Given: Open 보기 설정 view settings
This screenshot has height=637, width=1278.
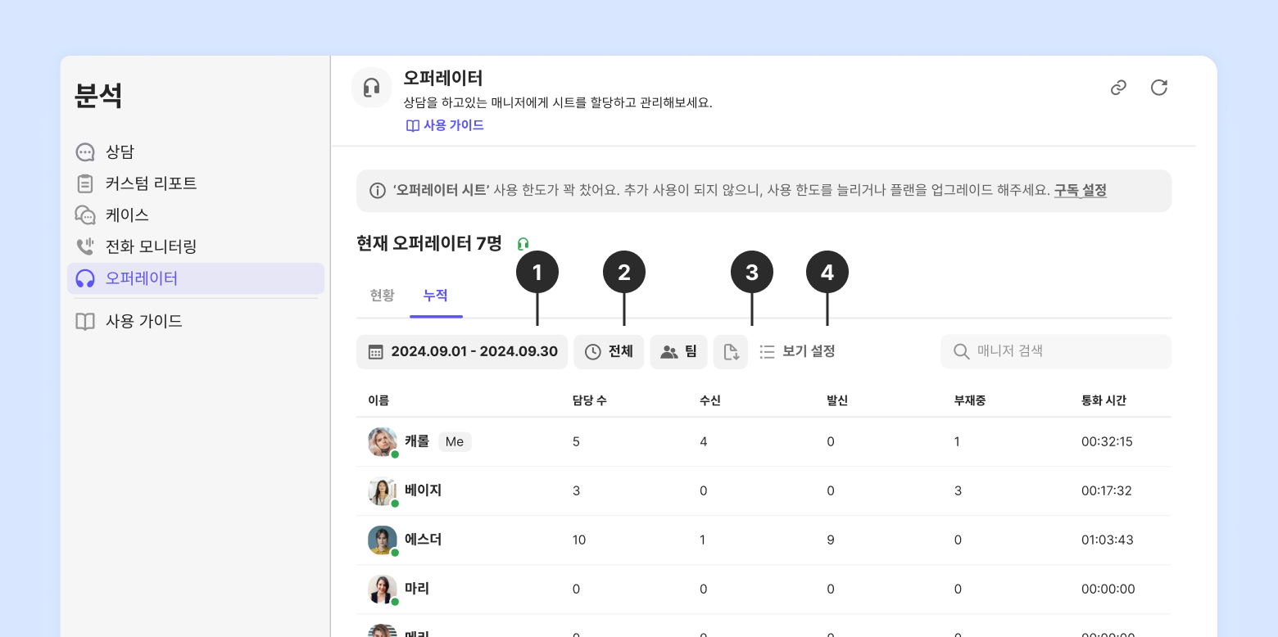Looking at the screenshot, I should pyautogui.click(x=797, y=352).
